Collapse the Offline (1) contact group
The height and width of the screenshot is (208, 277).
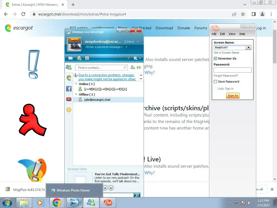pos(76,94)
